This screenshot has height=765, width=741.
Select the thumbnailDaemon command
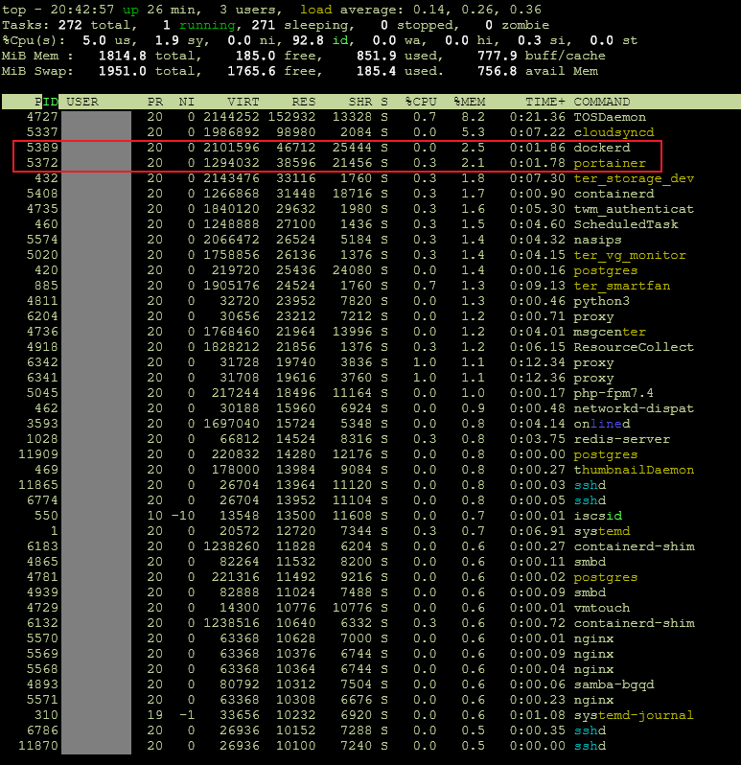point(634,470)
